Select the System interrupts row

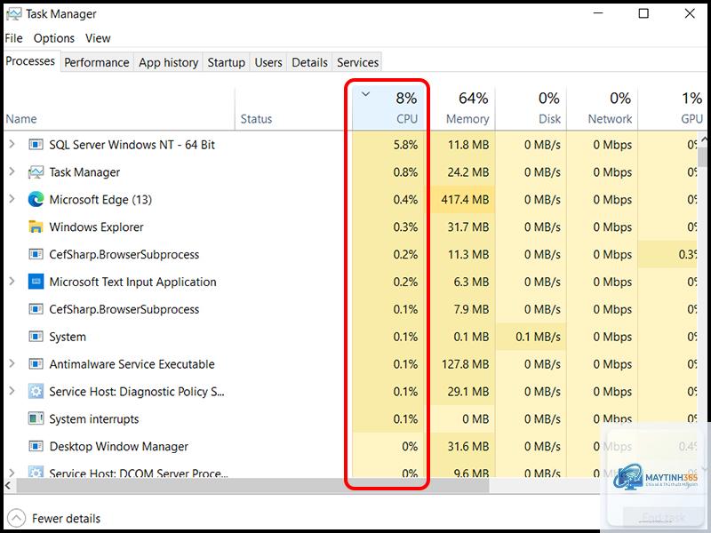(x=350, y=418)
